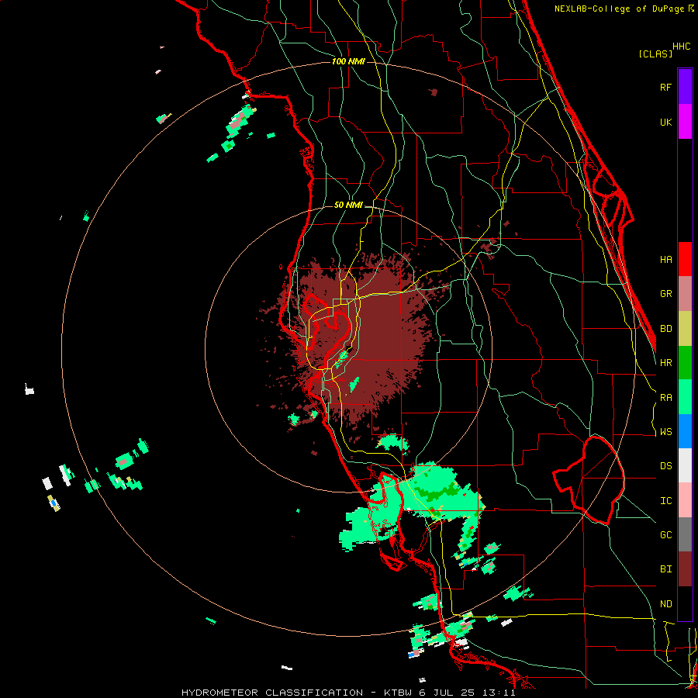This screenshot has height=698, width=698.
Task: Click the HYDROMETEOR CLASSIFICATION caption text
Action: [x=272, y=693]
